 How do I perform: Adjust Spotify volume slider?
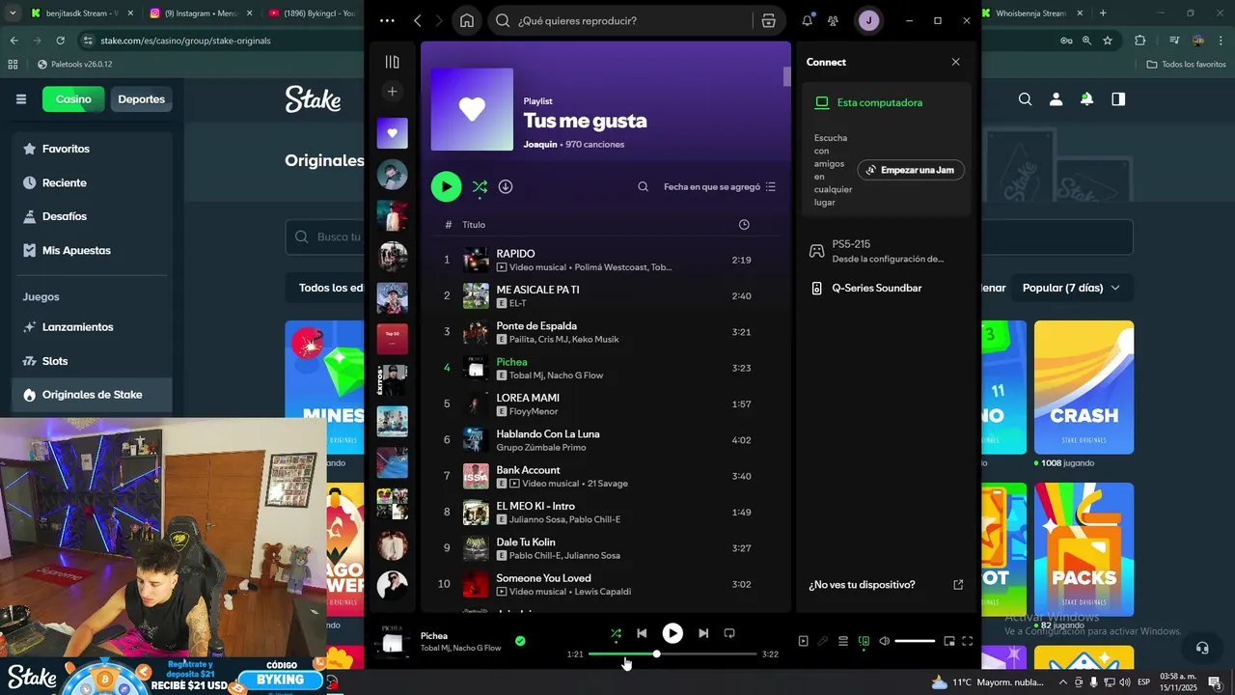[915, 641]
